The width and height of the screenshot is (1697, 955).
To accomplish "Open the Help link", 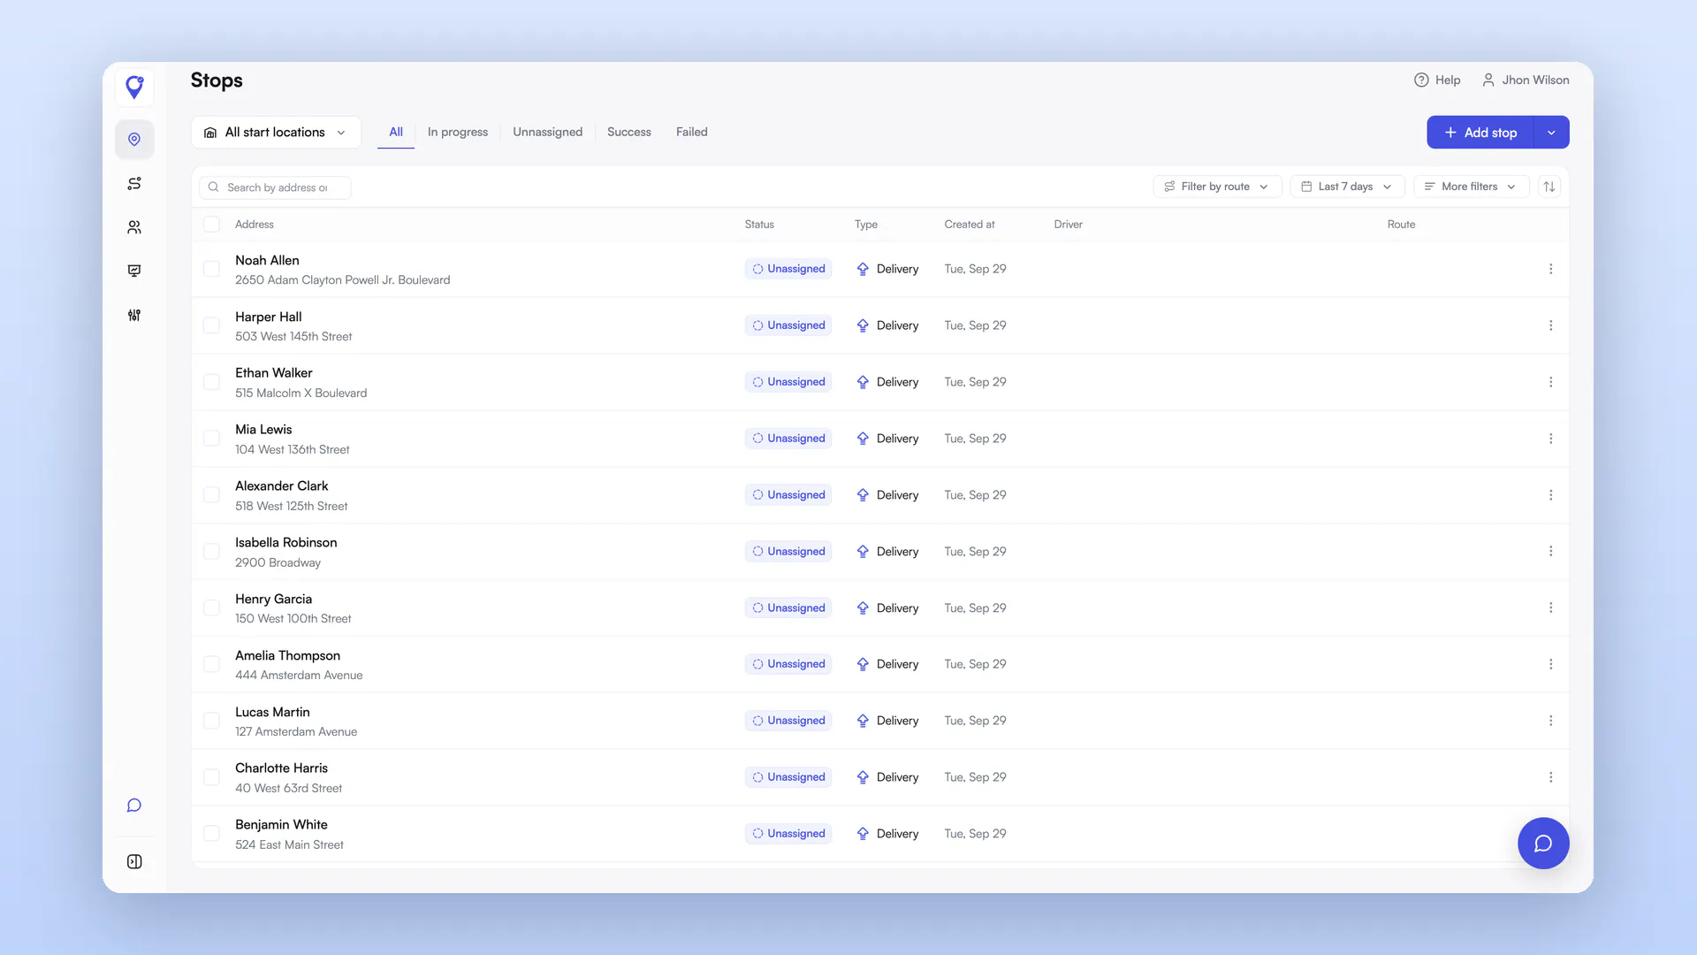I will coord(1437,80).
